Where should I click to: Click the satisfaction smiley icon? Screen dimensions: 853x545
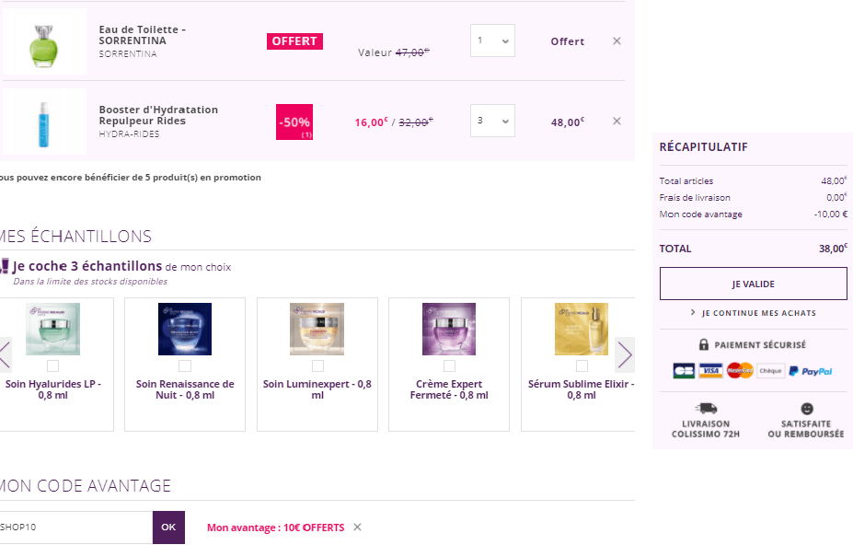(x=807, y=408)
